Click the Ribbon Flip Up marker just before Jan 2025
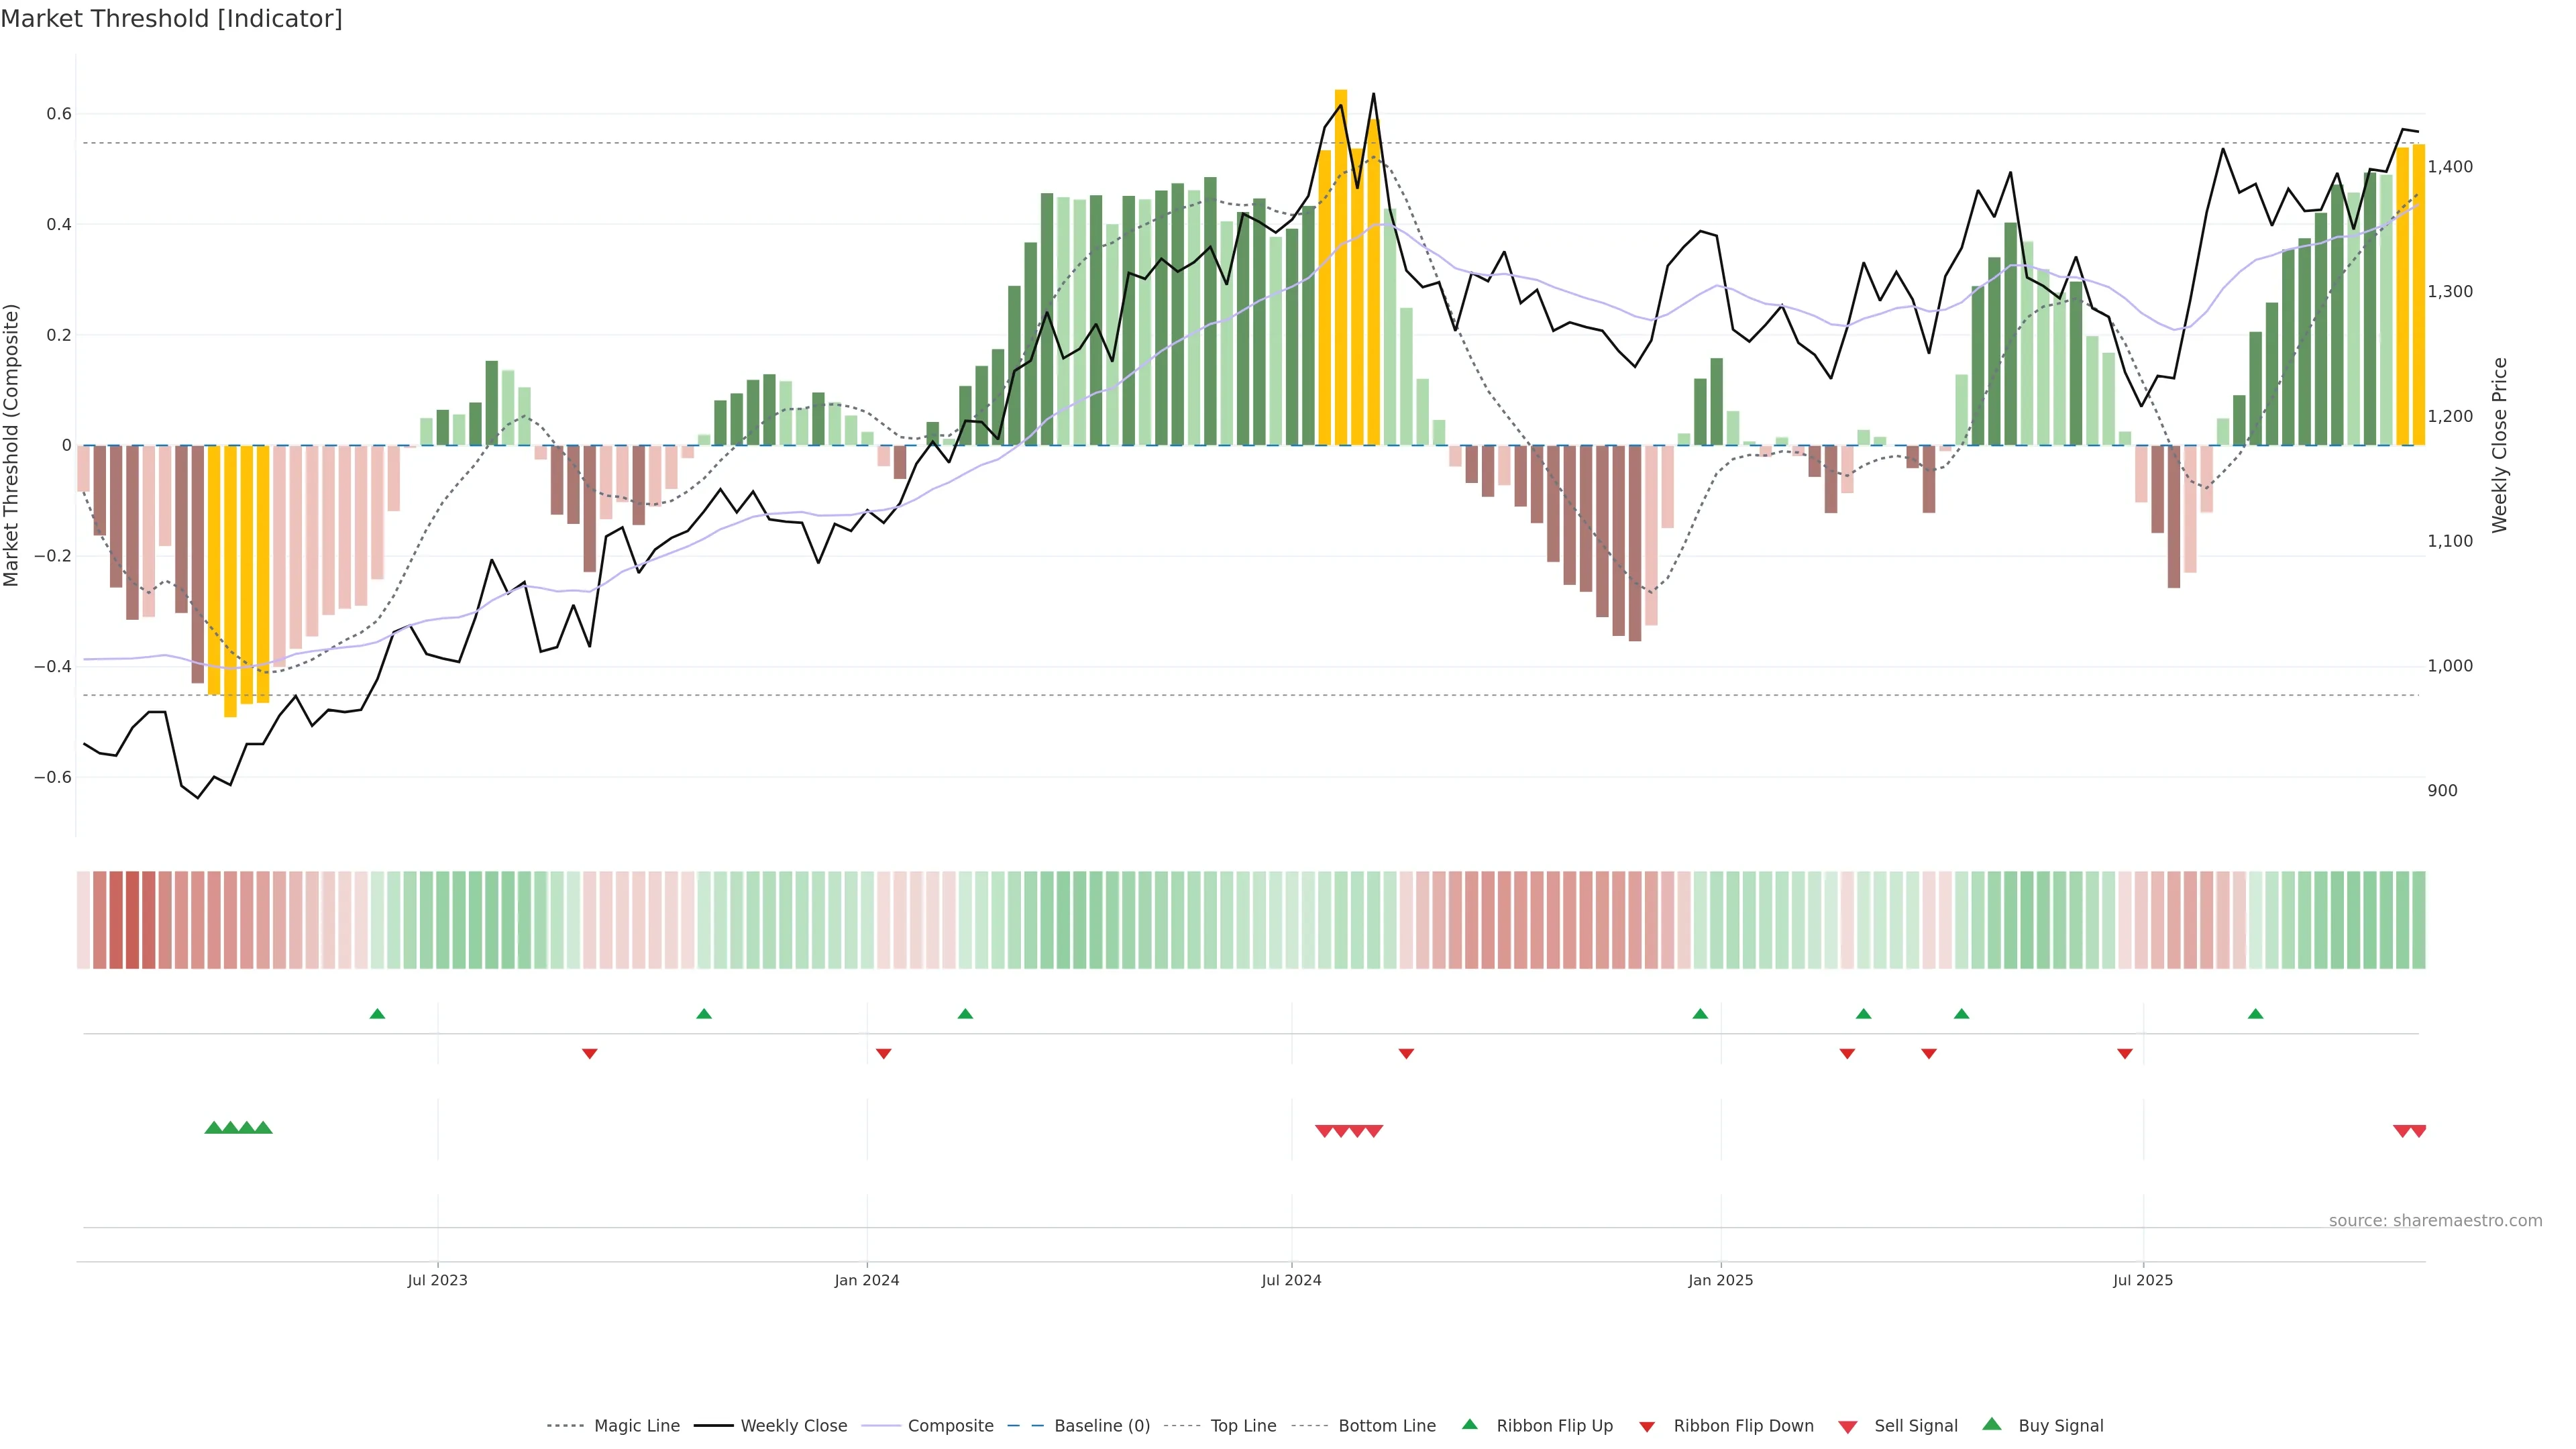Image resolution: width=2576 pixels, height=1449 pixels. coord(1700,1014)
